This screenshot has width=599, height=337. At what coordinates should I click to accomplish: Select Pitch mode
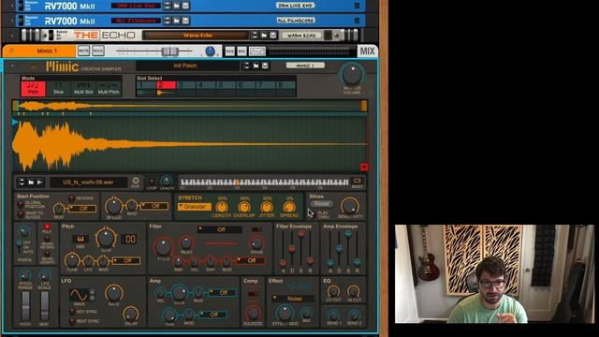point(34,88)
